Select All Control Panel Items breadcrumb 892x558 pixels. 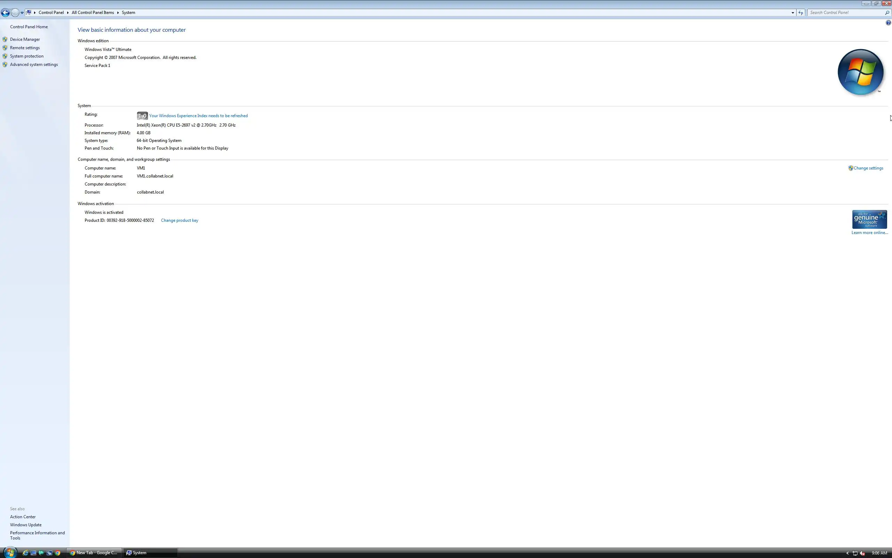point(93,13)
